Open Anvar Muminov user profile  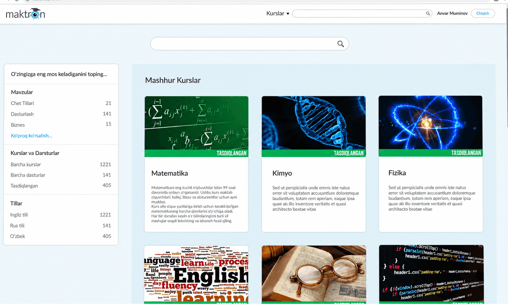coord(452,13)
